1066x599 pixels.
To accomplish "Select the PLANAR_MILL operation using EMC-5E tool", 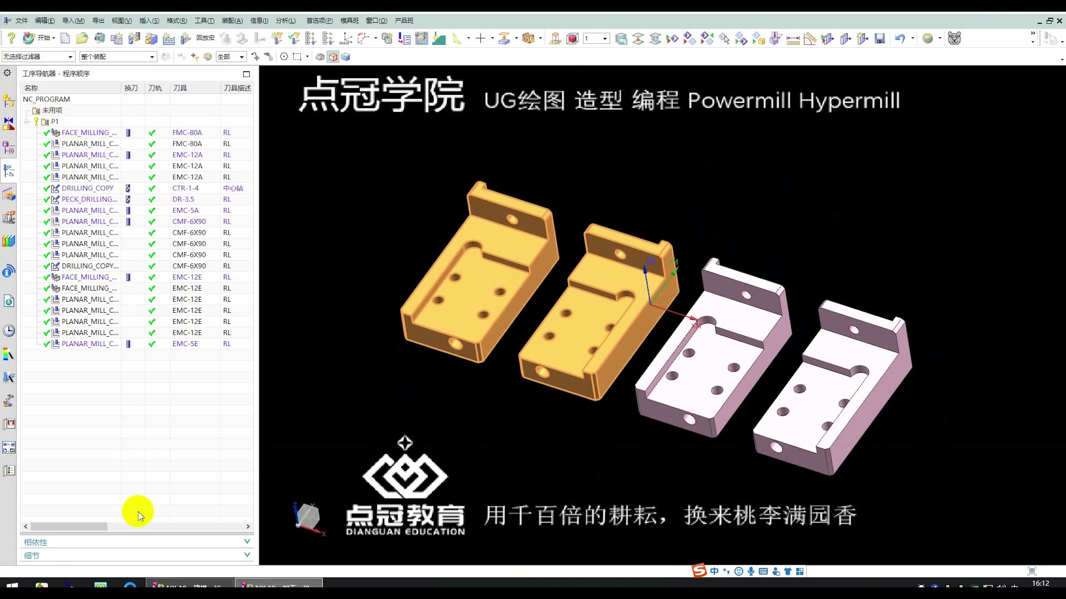I will coord(90,344).
